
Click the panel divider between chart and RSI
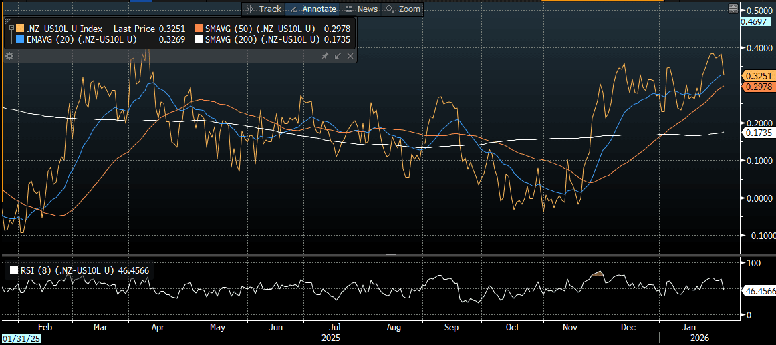(391, 255)
